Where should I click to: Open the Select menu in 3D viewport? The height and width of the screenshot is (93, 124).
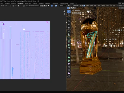click(91, 6)
